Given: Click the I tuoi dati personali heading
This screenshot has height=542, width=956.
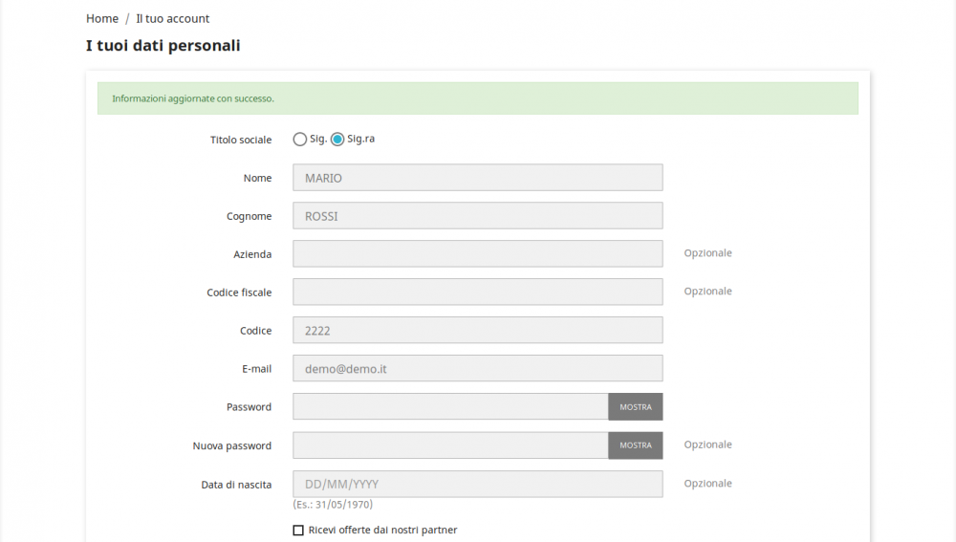Looking at the screenshot, I should point(163,46).
